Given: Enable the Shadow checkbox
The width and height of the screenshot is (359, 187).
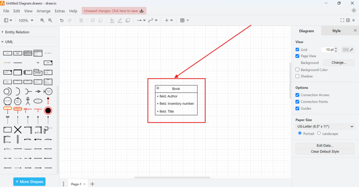Looking at the screenshot, I should click(297, 76).
